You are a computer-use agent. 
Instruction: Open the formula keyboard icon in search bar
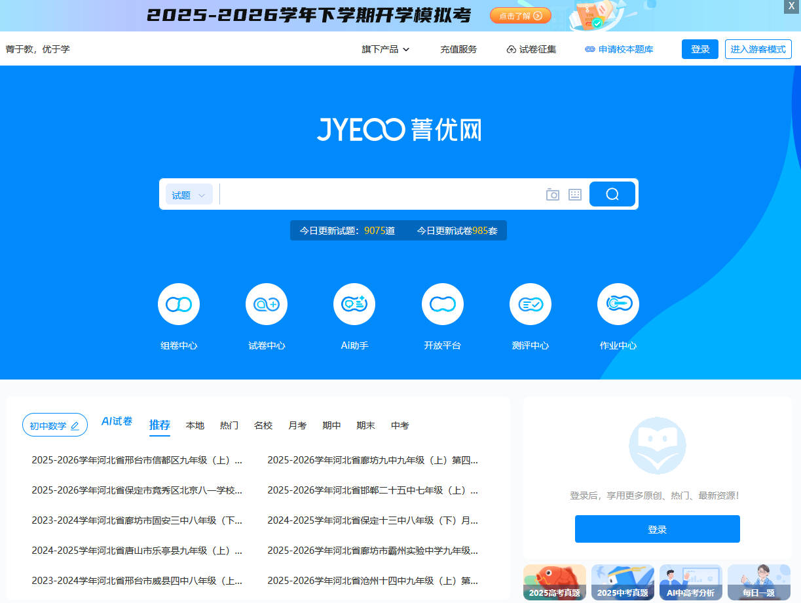pos(574,194)
